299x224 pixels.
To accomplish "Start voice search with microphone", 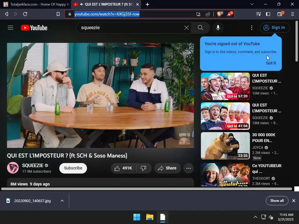I will [218, 28].
